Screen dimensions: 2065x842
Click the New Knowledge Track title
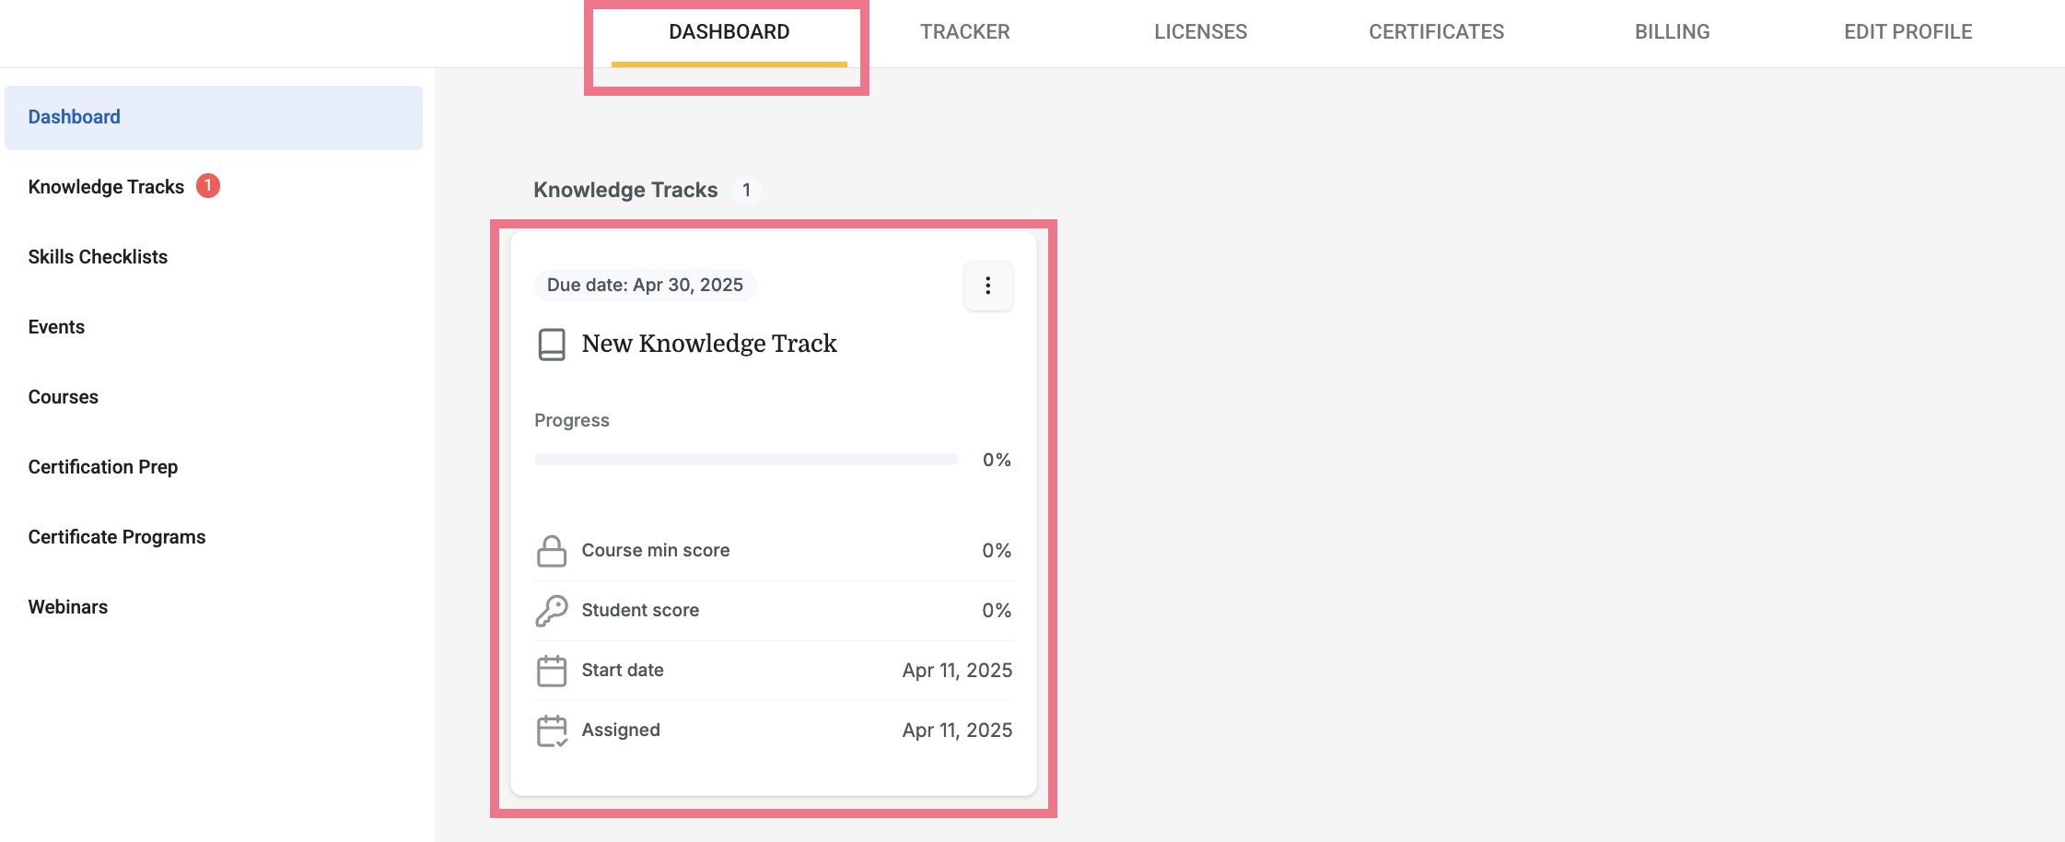tap(709, 344)
